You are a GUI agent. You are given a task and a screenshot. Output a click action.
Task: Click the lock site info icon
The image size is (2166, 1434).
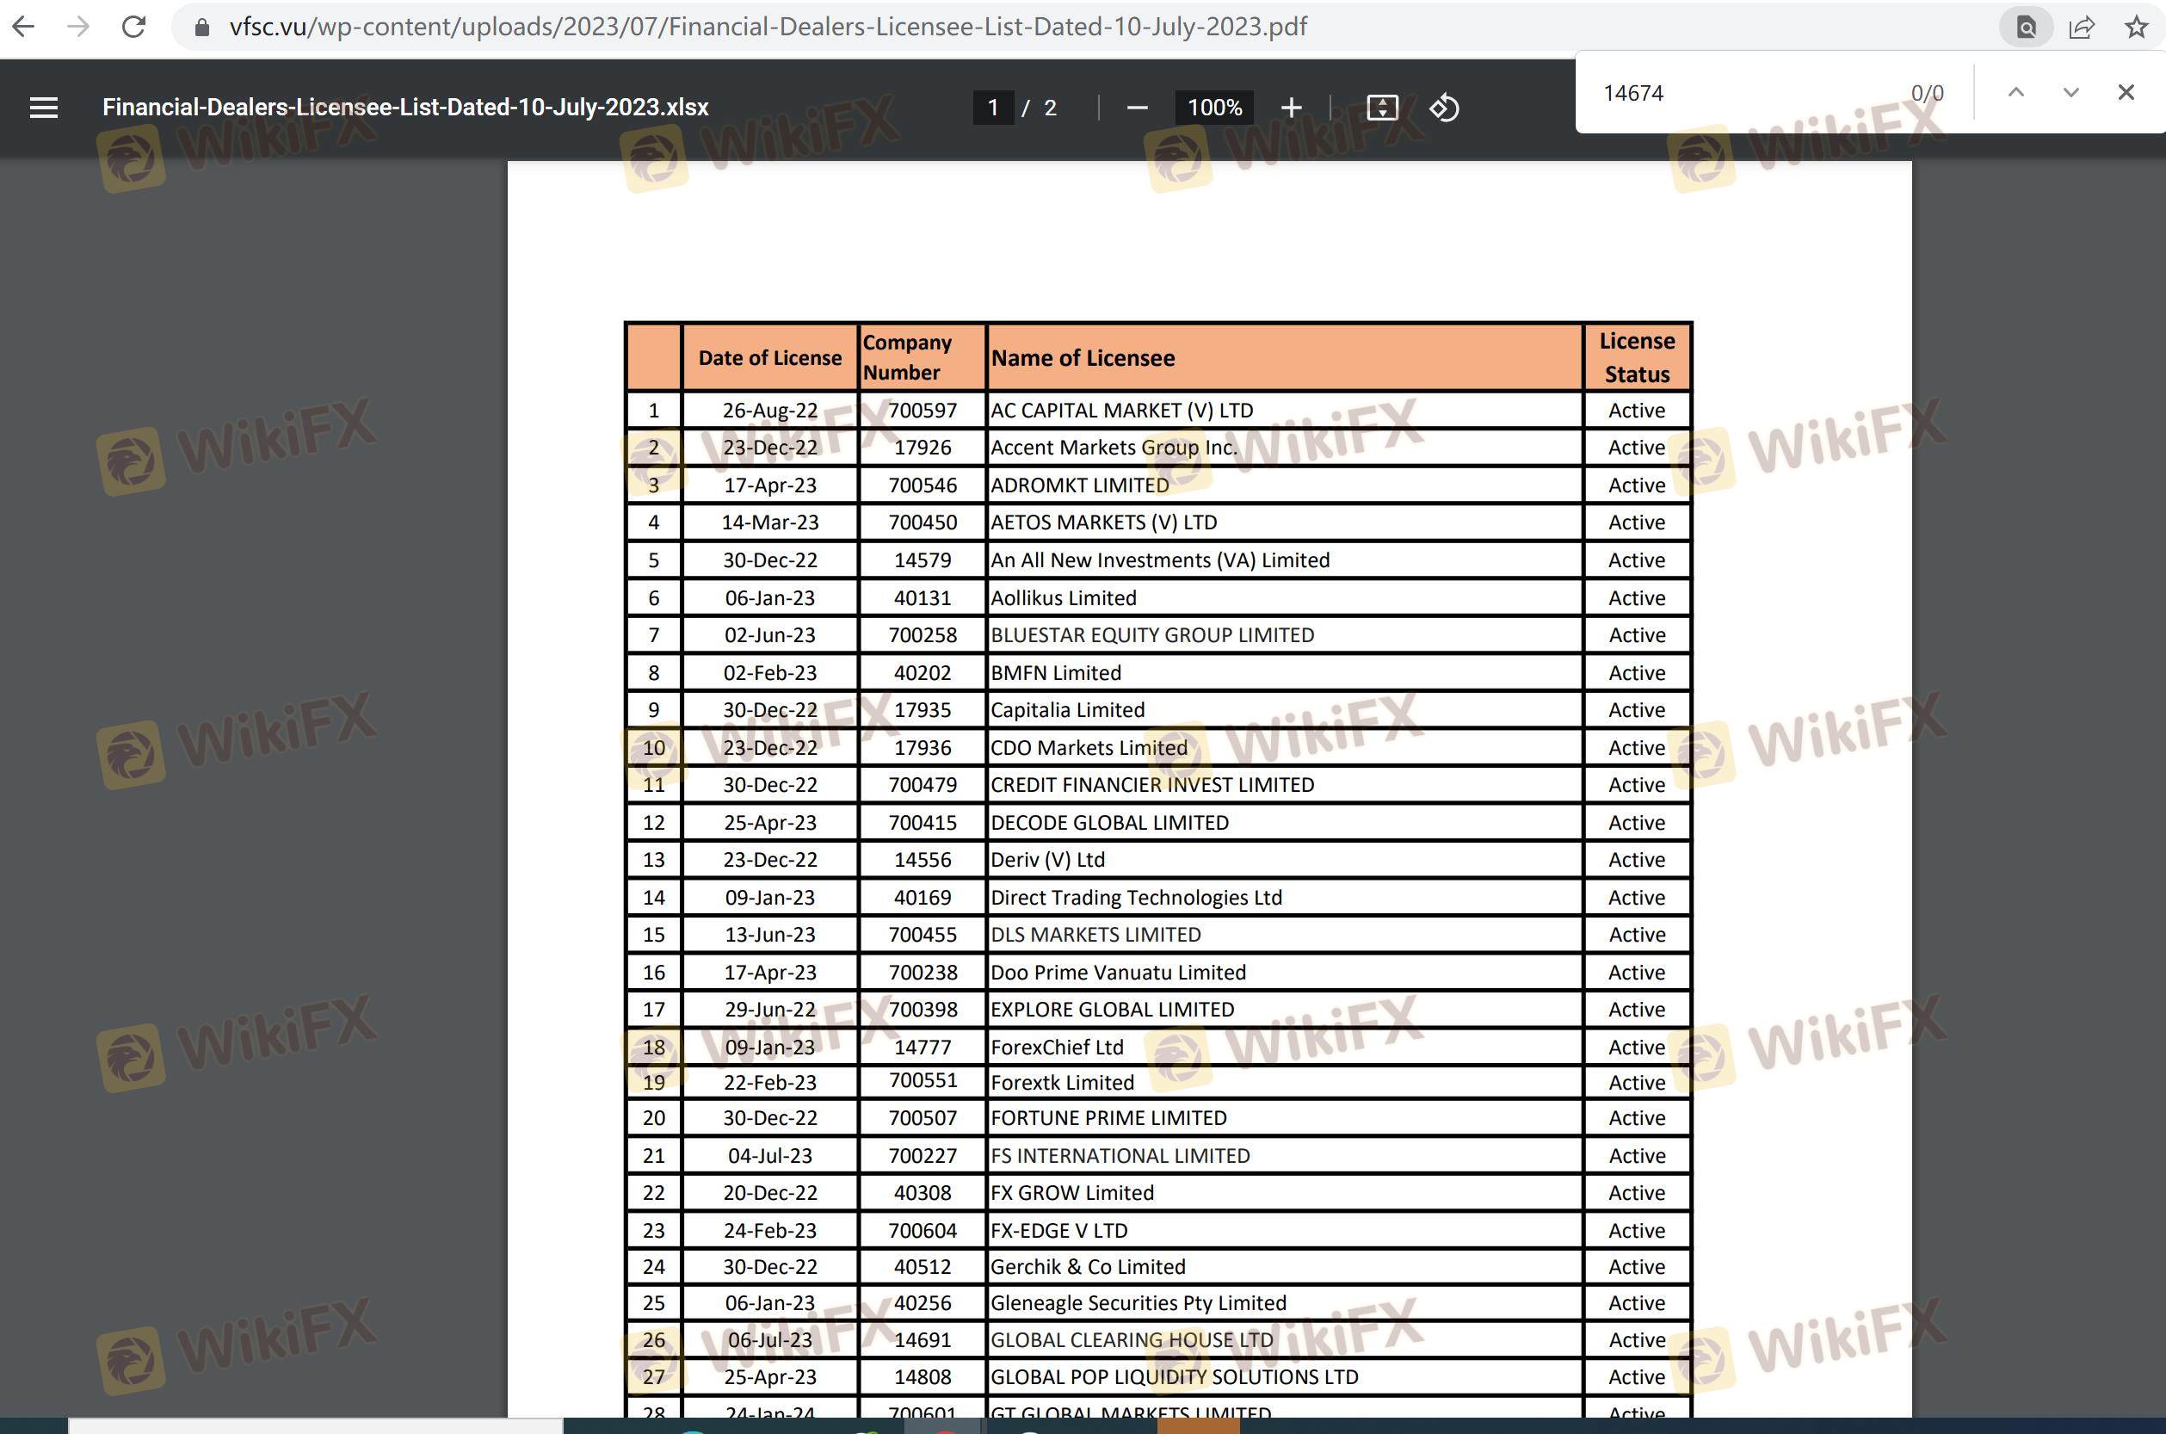tap(202, 28)
